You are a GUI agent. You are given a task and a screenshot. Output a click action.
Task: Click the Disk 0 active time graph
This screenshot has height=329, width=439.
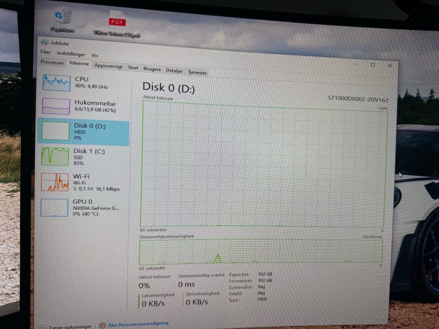tap(264, 164)
